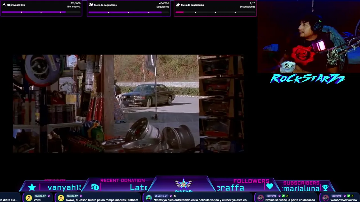Click the 'SUBSCRIBERS' heading
This screenshot has width=360, height=202.
point(301,183)
